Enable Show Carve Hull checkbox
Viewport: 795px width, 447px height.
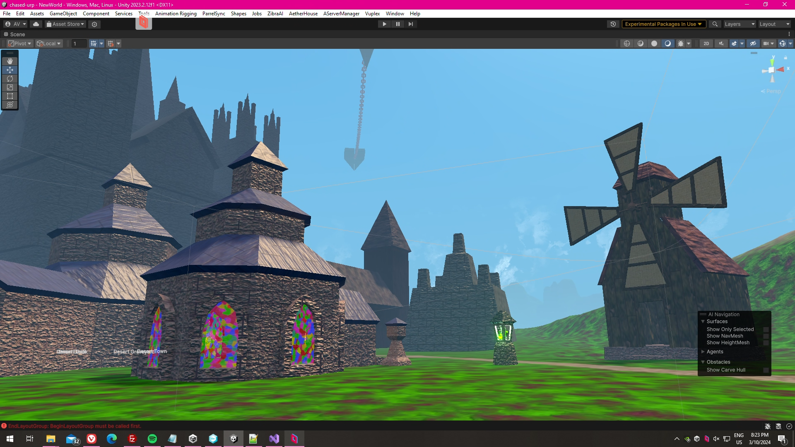(x=766, y=370)
